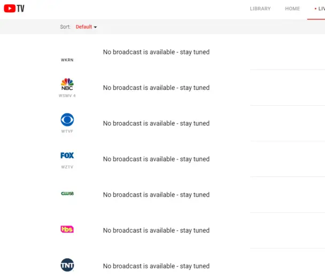Select the TNT channel logo
The width and height of the screenshot is (325, 279).
[x=67, y=265]
